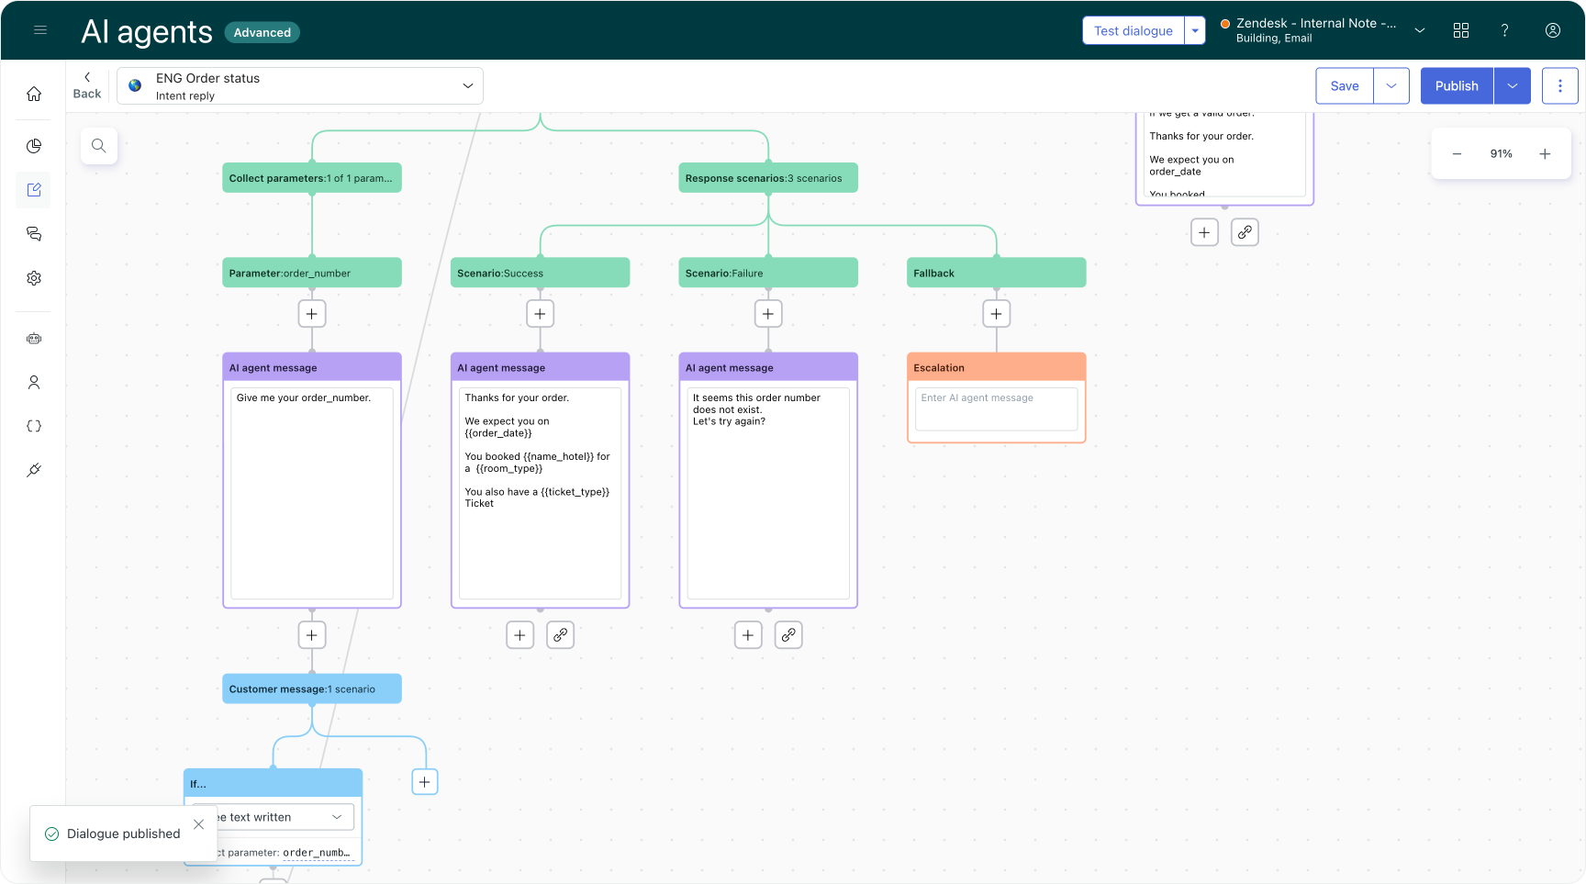Link the Success AI agent message
The image size is (1586, 884).
pos(561,635)
